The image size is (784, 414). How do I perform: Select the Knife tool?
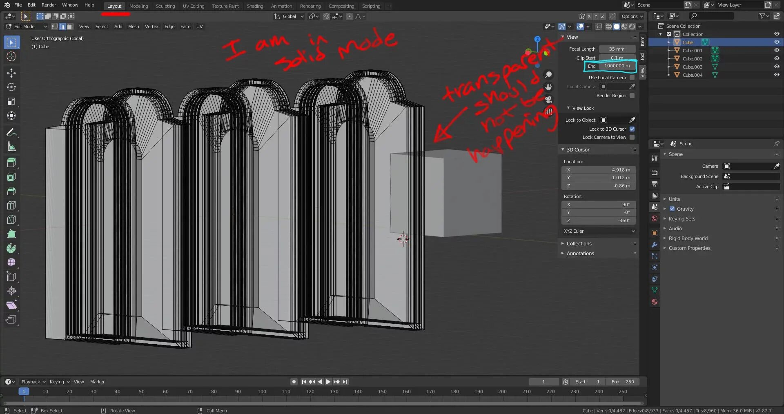tap(11, 220)
